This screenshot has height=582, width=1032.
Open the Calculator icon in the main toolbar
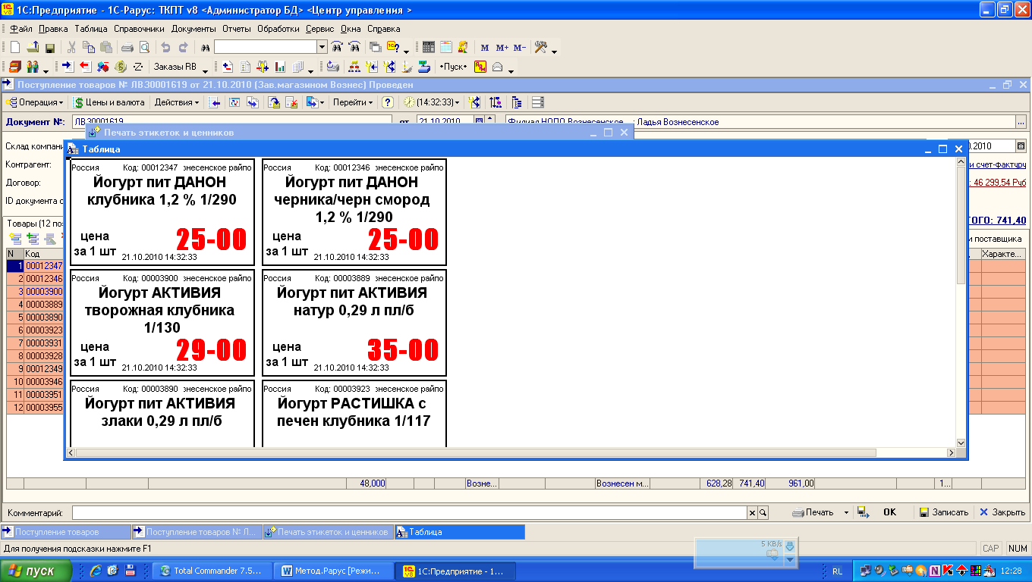[429, 47]
